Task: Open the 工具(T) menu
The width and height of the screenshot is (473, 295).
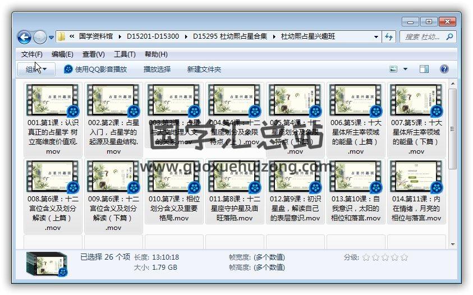Action: pyautogui.click(x=125, y=54)
